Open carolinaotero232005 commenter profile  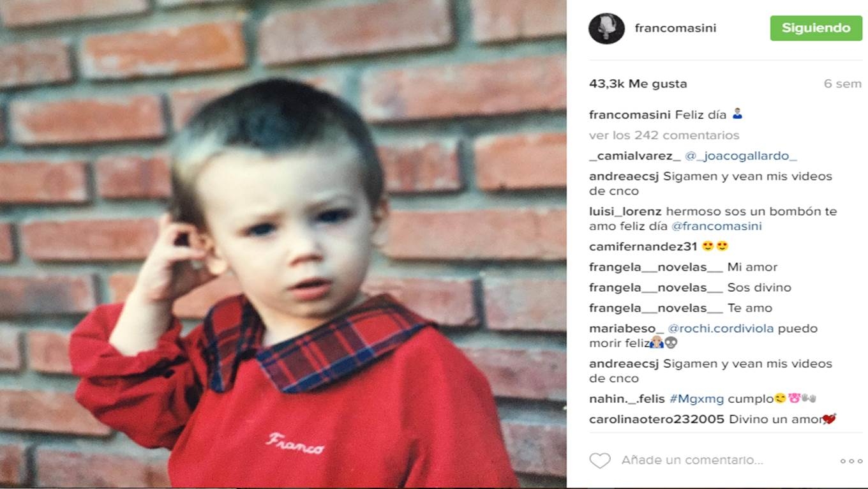657,419
